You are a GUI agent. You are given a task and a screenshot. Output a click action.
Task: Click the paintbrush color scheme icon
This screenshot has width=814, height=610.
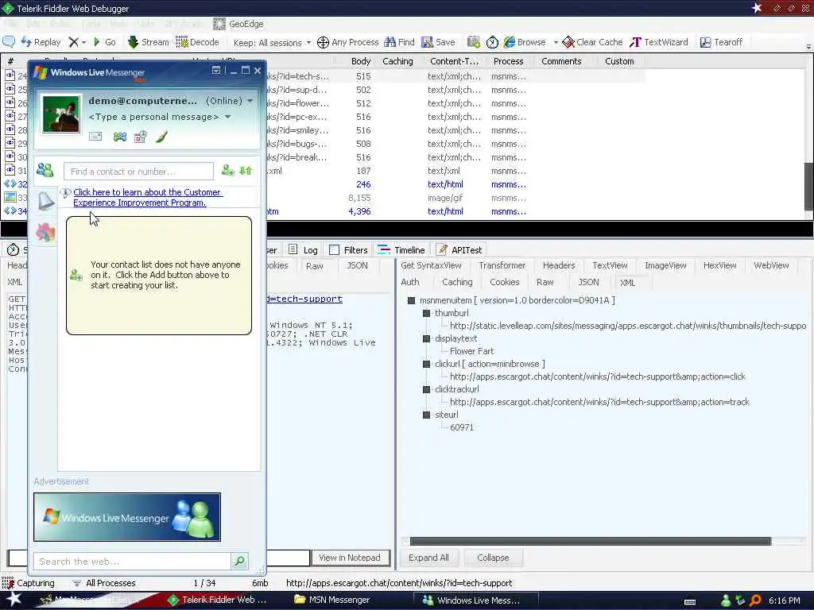click(161, 137)
